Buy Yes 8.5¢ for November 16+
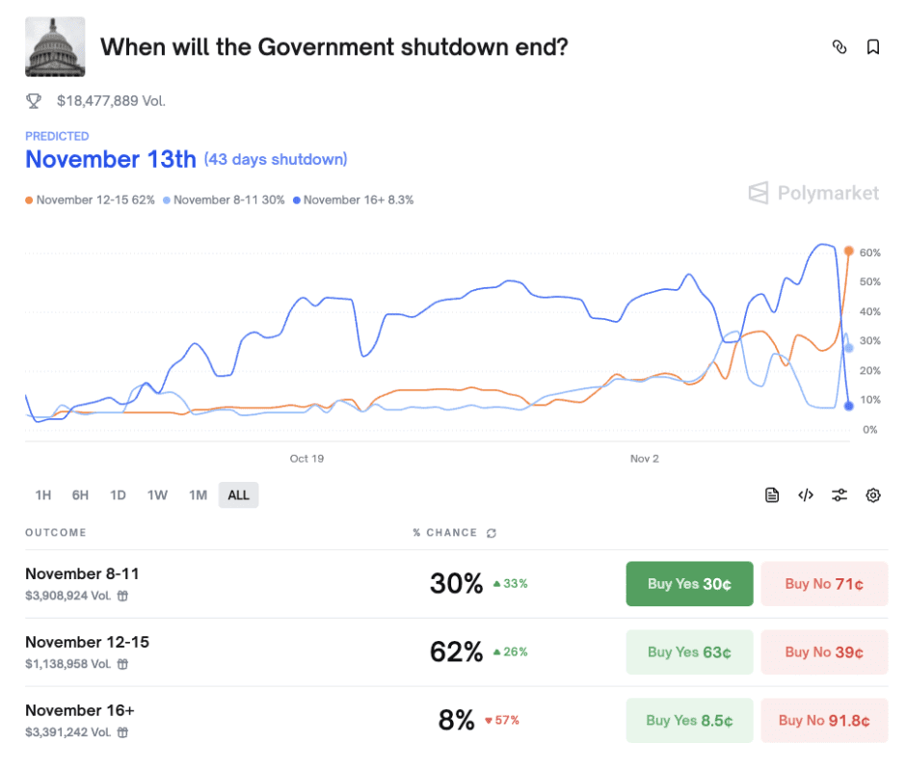The height and width of the screenshot is (771, 906). (689, 720)
